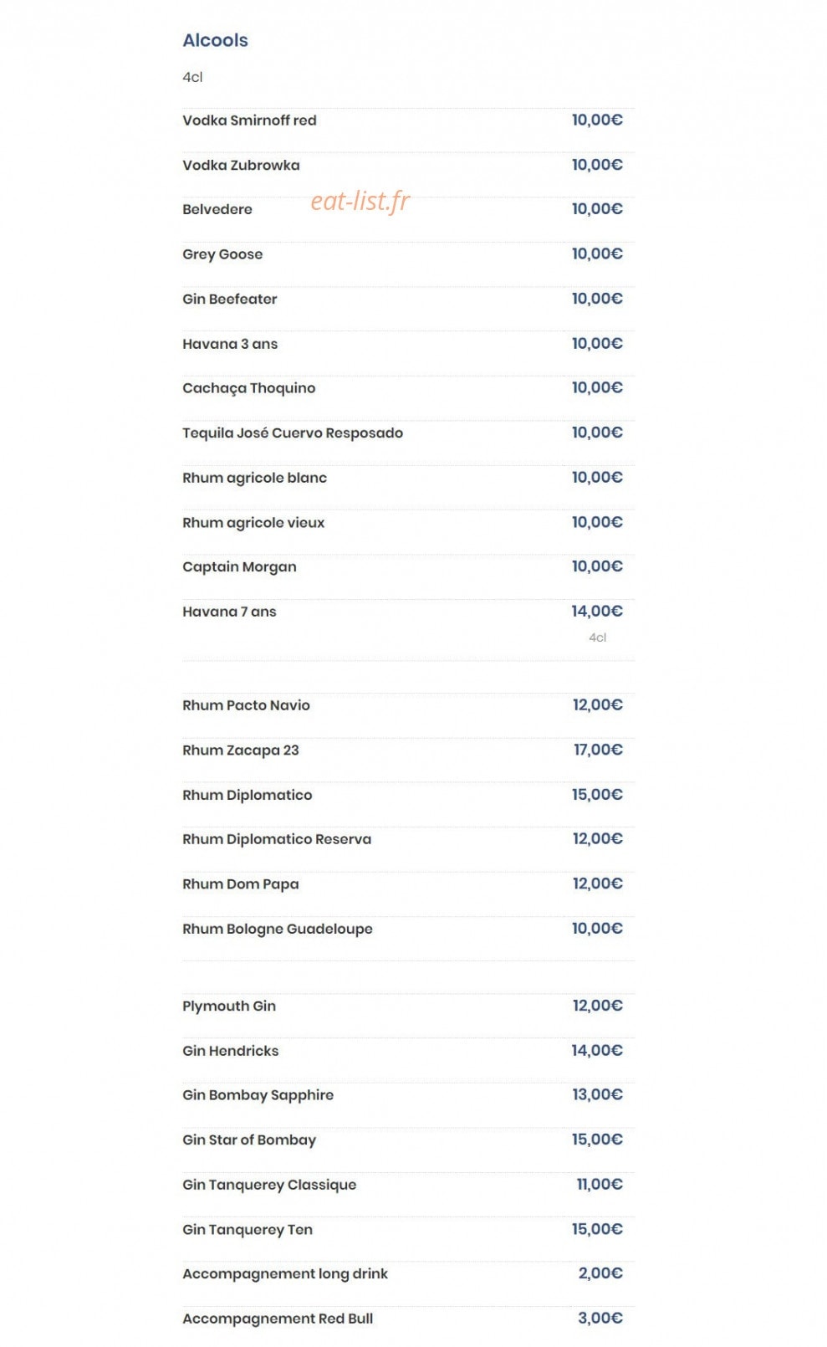Select the Havana 3 ans entry
This screenshot has width=827, height=1347.
[230, 344]
